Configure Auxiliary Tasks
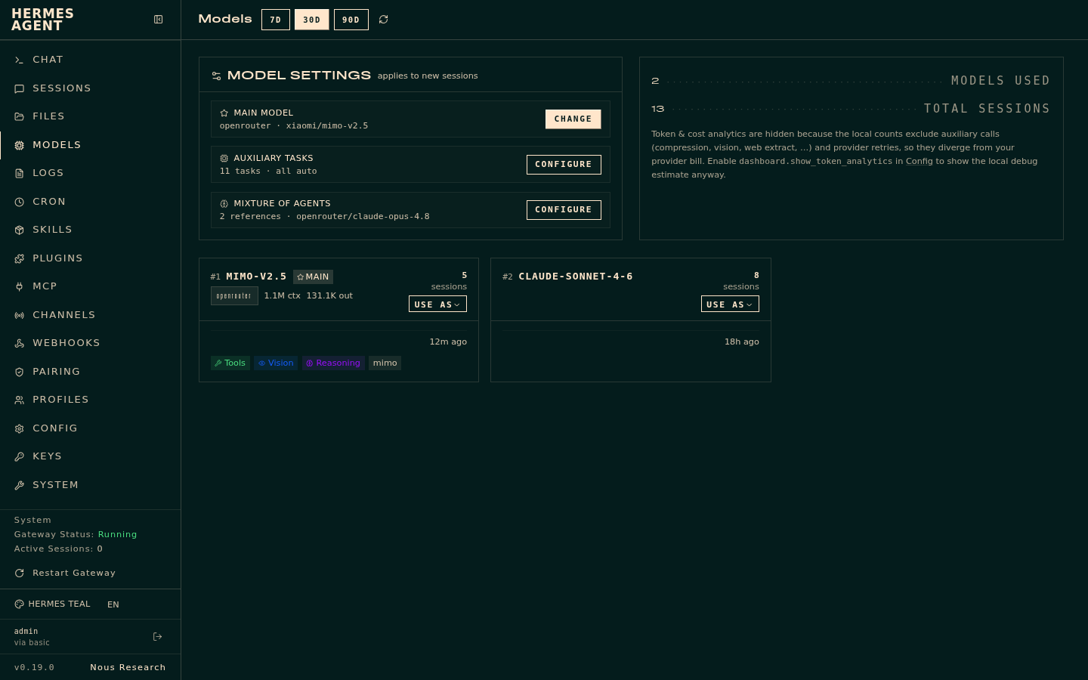Viewport: 1088px width, 680px height. coord(564,165)
